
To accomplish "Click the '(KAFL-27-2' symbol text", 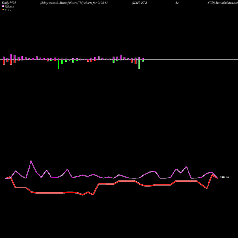I will click(x=139, y=3).
